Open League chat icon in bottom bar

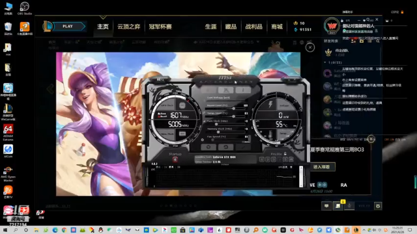pyautogui.click(x=326, y=206)
